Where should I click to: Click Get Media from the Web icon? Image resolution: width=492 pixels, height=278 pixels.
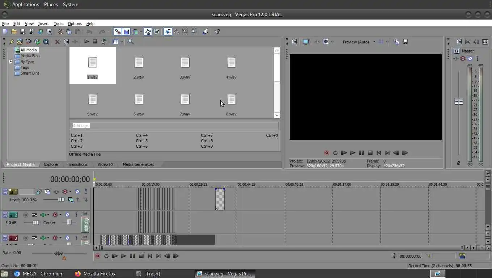pos(46,42)
